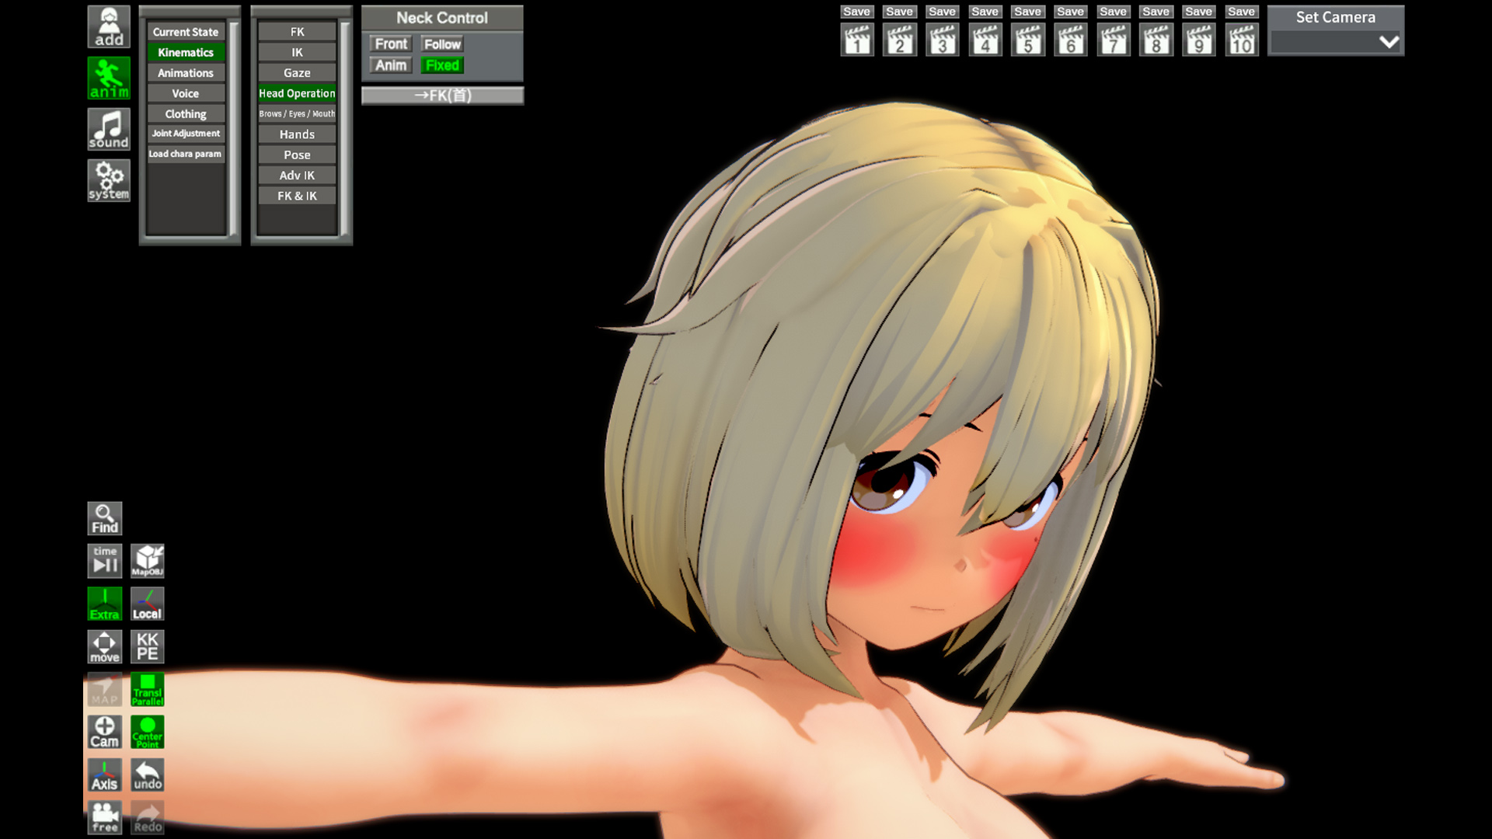Click the Find magnifier icon
Viewport: 1492px width, 839px height.
tap(104, 518)
